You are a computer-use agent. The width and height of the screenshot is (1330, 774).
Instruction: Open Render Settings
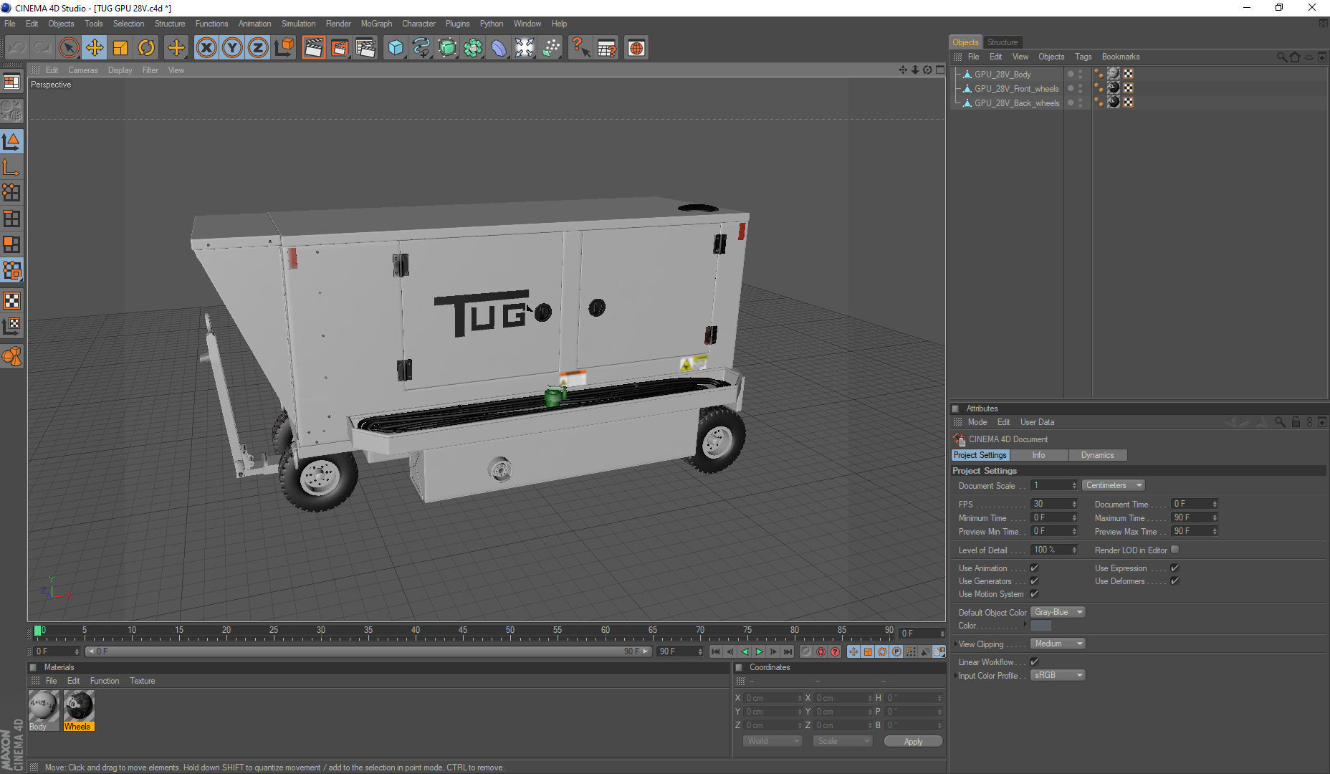click(365, 48)
